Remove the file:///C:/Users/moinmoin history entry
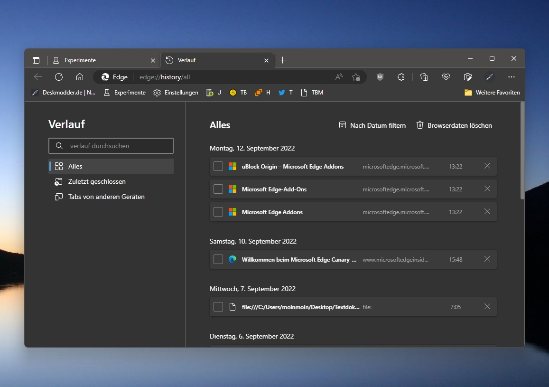The image size is (549, 387). 487,306
